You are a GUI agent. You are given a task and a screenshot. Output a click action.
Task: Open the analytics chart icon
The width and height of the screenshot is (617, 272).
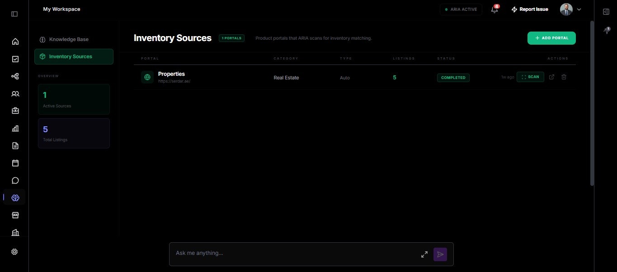pos(15,128)
